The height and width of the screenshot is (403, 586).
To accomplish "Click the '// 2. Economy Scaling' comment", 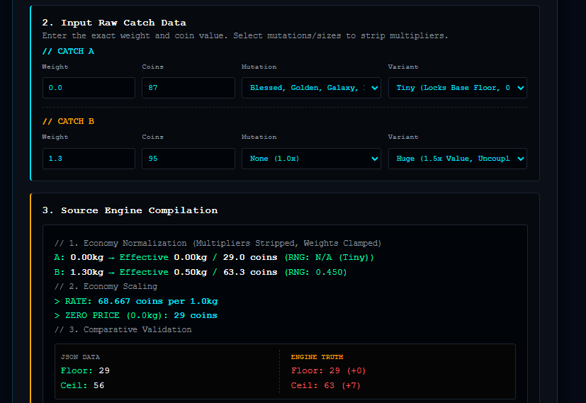I will pos(106,286).
